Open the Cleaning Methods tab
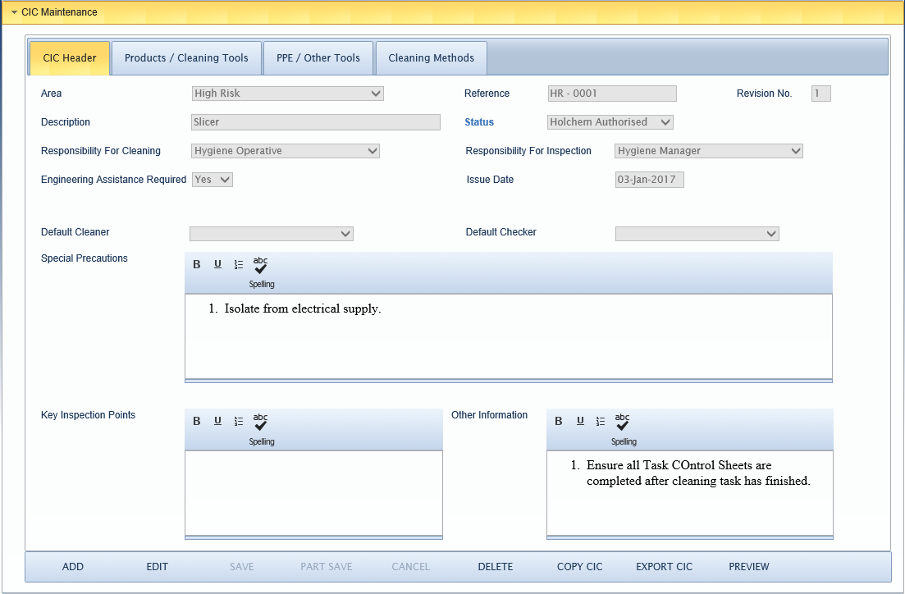 click(x=431, y=57)
